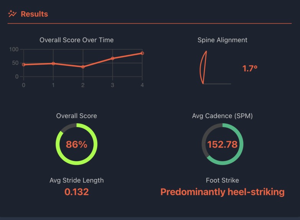This screenshot has height=220, width=300.
Task: Select the data point at x=0
Action: pos(24,65)
